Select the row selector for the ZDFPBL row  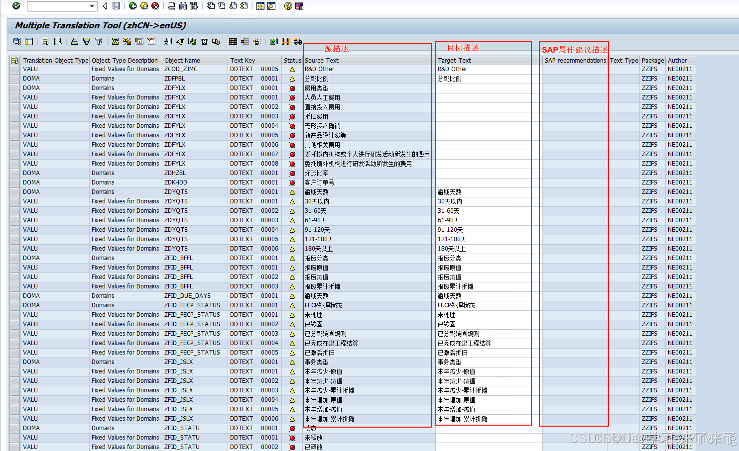tap(14, 79)
